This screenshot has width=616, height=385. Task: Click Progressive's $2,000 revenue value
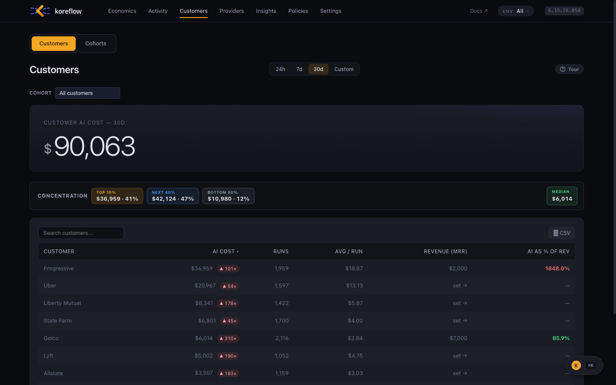click(458, 269)
